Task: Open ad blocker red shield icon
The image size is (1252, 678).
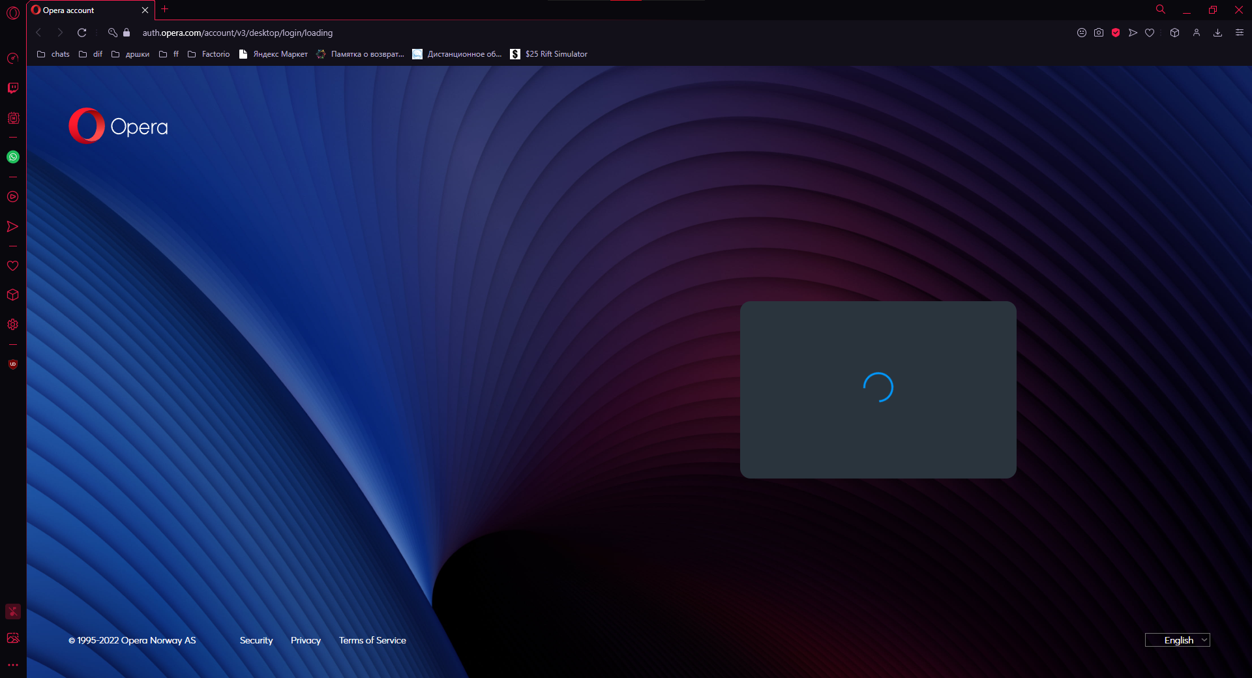Action: click(1116, 33)
